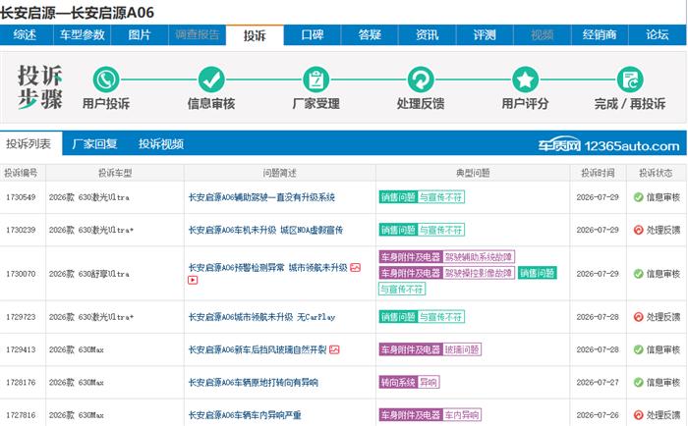The image size is (688, 426).
Task: Switch to the 厂家回复 sub-tab
Action: point(94,143)
